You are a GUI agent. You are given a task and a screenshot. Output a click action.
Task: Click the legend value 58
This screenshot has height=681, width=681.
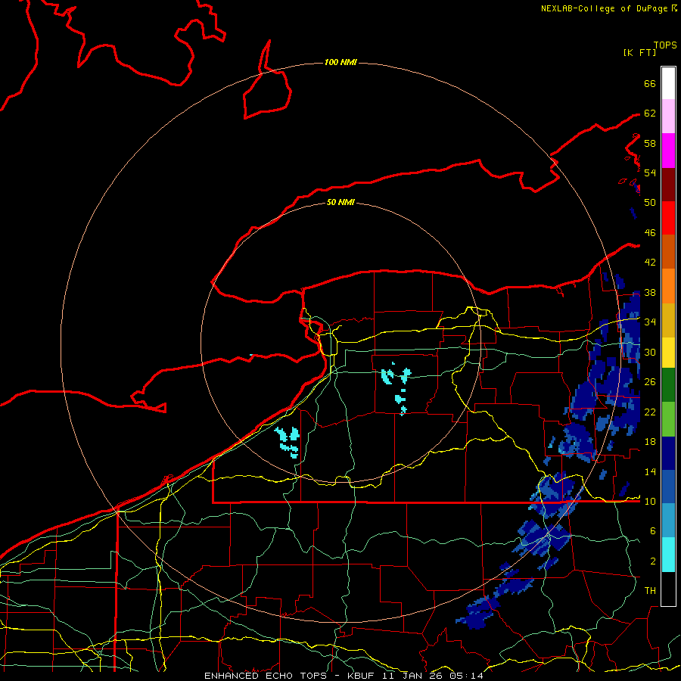(x=650, y=143)
